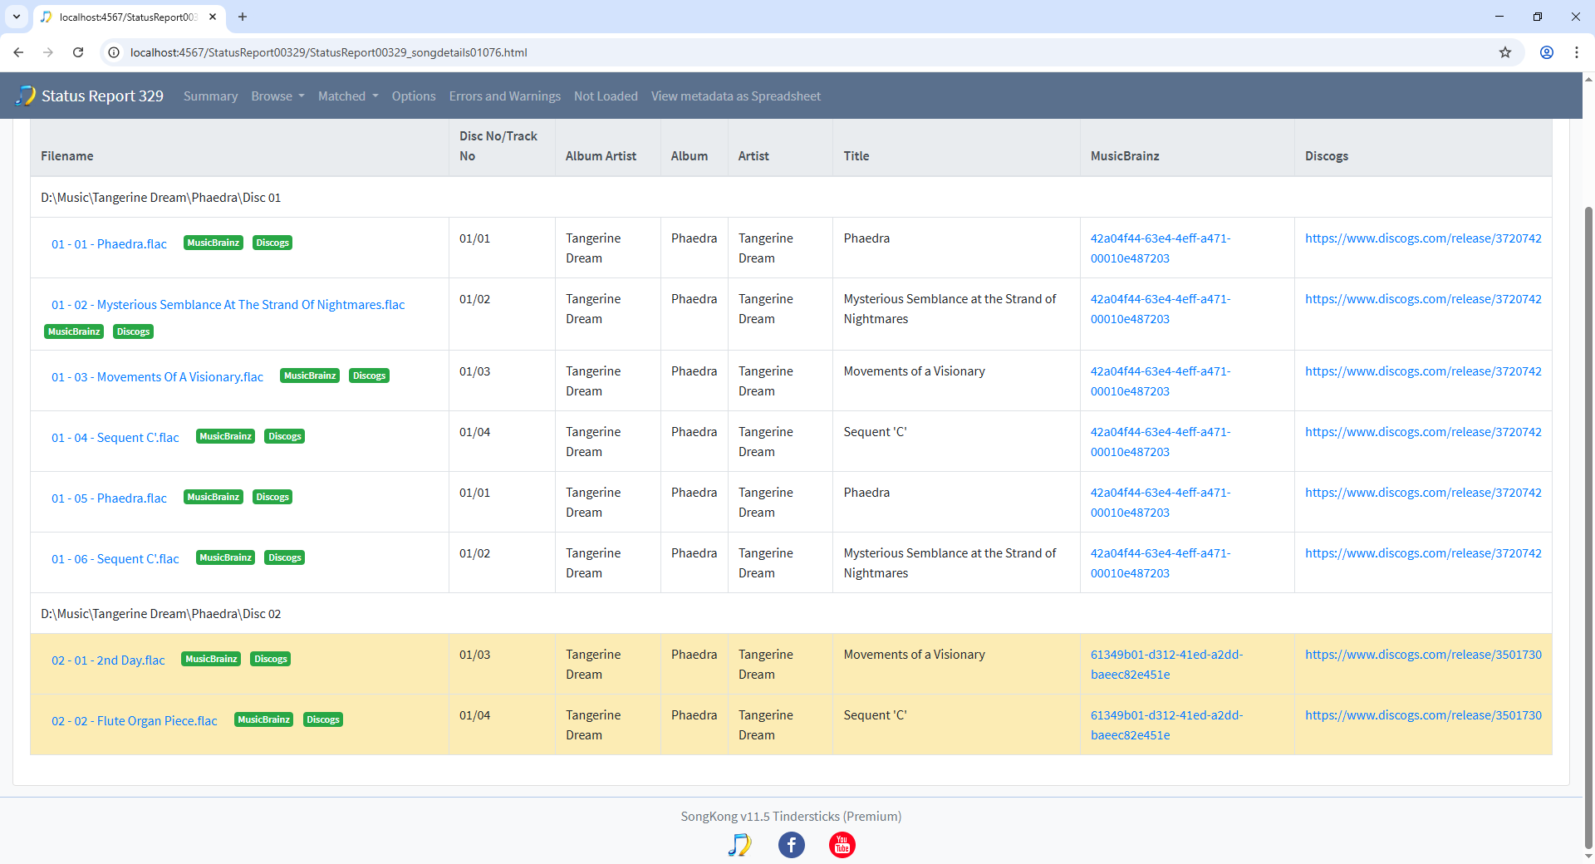Viewport: 1595px width, 864px height.
Task: Open file 02 - 02 - Flute Organ Piece.flac
Action: tap(135, 721)
